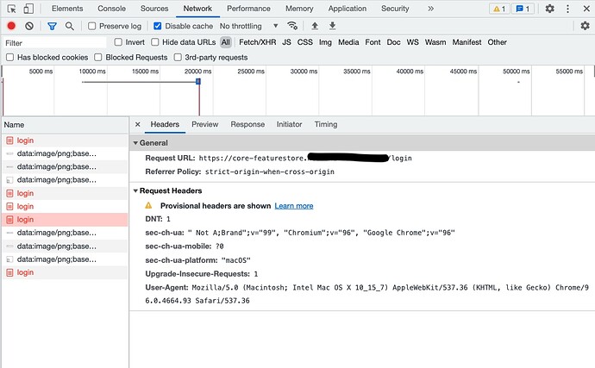Click the Name column header
This screenshot has width=595, height=368.
[65, 125]
